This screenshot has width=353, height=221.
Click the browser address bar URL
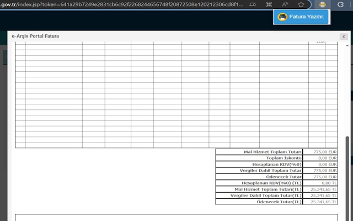121,4
